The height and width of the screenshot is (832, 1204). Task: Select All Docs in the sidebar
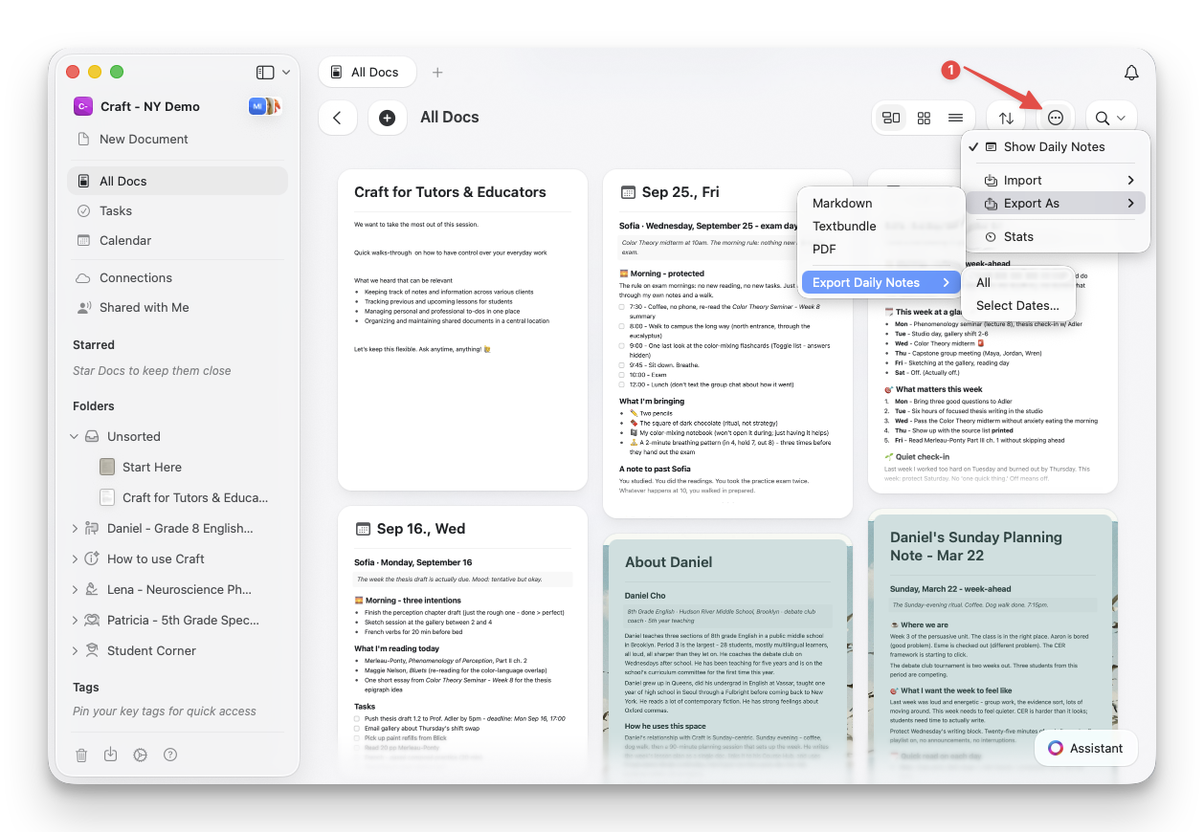tap(177, 181)
